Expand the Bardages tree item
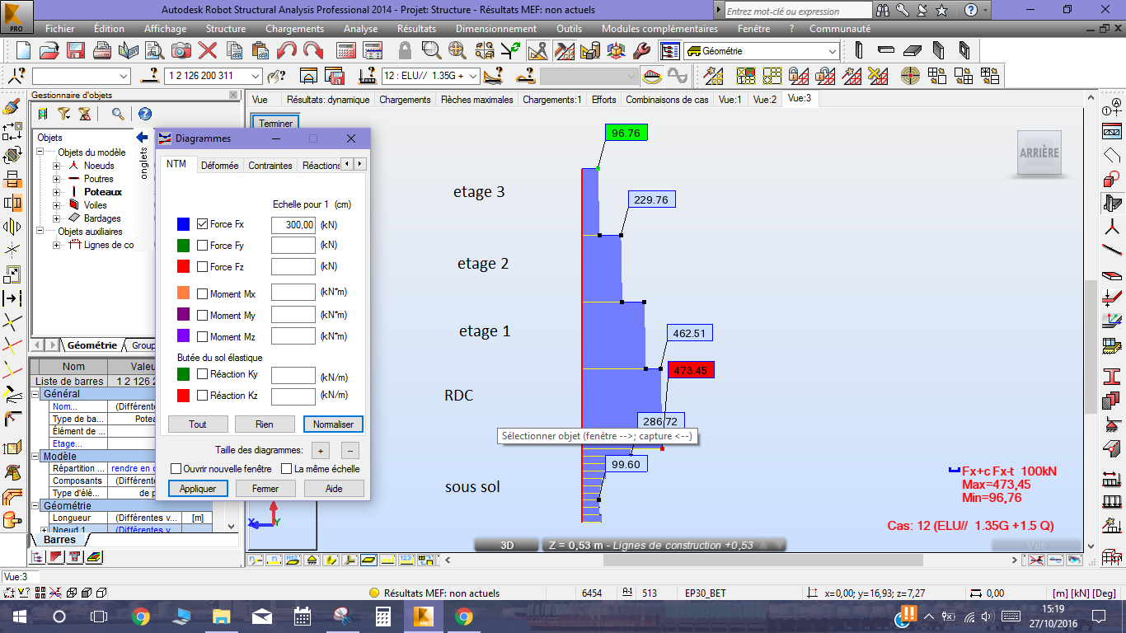 click(x=57, y=218)
